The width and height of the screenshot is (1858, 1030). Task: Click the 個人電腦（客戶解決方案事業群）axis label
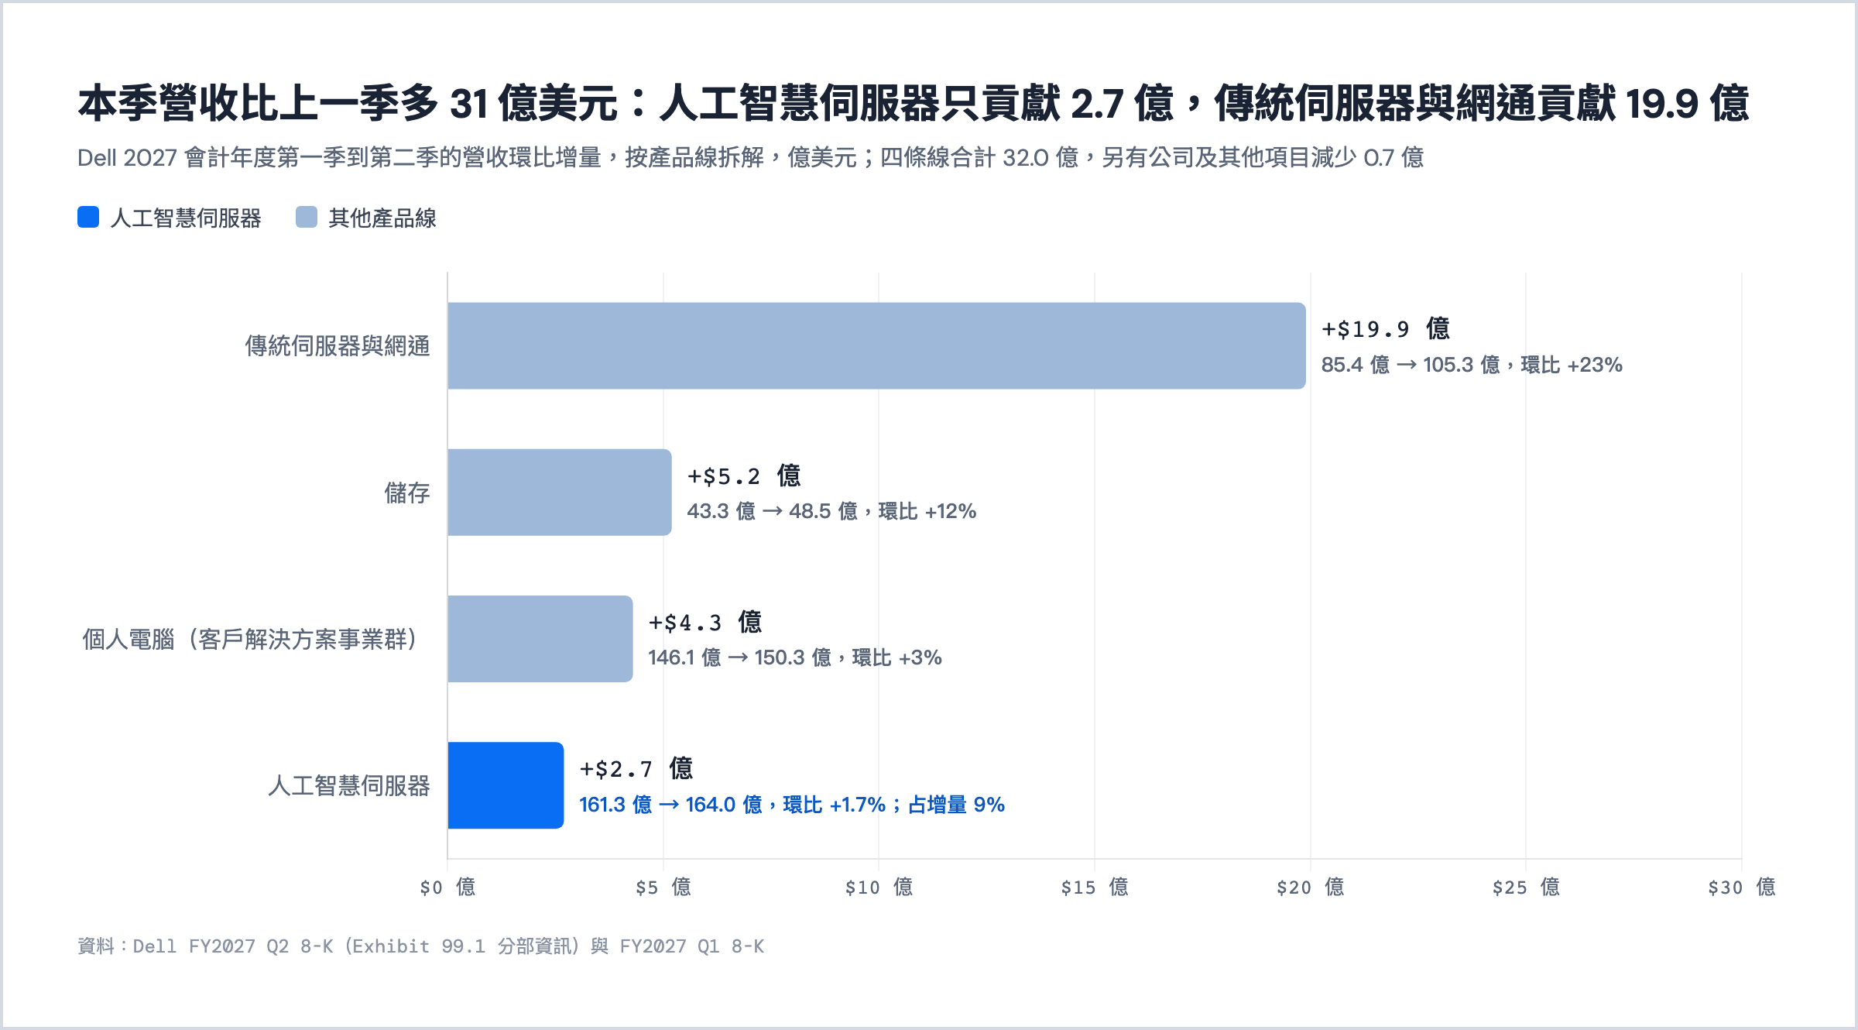253,639
